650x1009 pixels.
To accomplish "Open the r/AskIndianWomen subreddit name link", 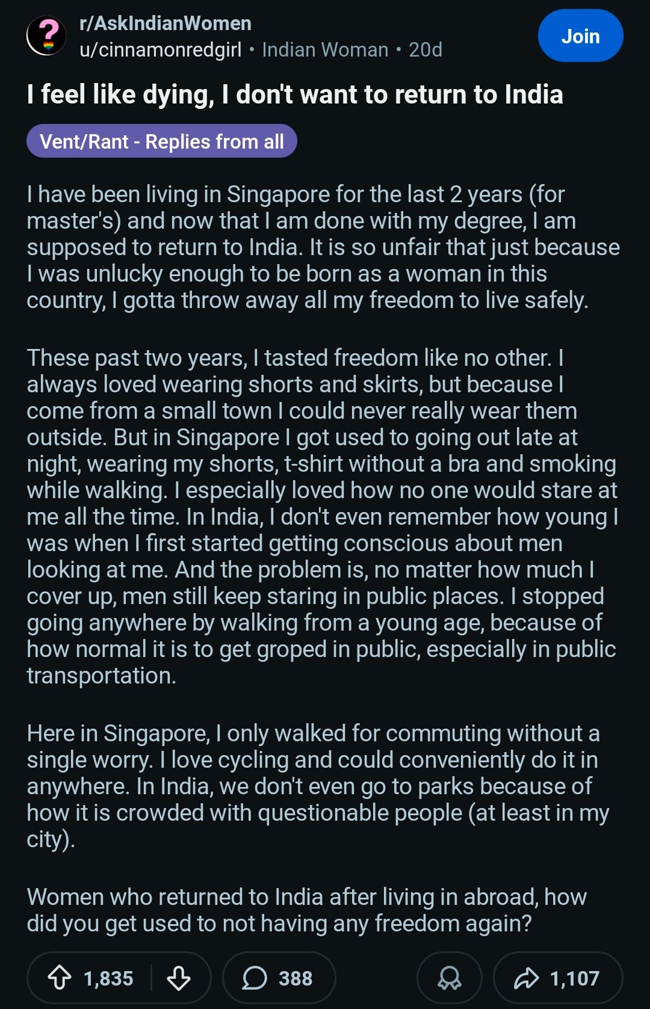I will point(166,23).
